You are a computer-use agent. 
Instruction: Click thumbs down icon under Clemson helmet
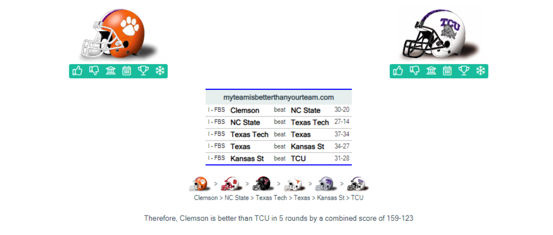(x=94, y=71)
